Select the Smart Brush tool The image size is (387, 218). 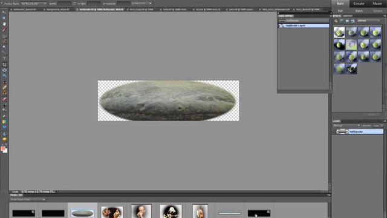[4, 110]
